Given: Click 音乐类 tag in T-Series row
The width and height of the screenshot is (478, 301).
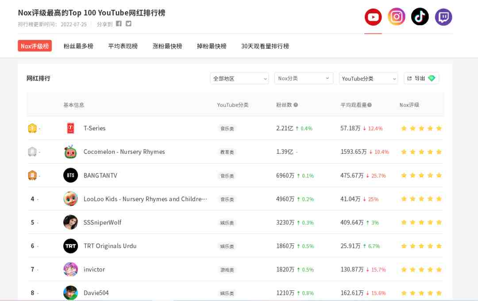Looking at the screenshot, I should point(227,129).
